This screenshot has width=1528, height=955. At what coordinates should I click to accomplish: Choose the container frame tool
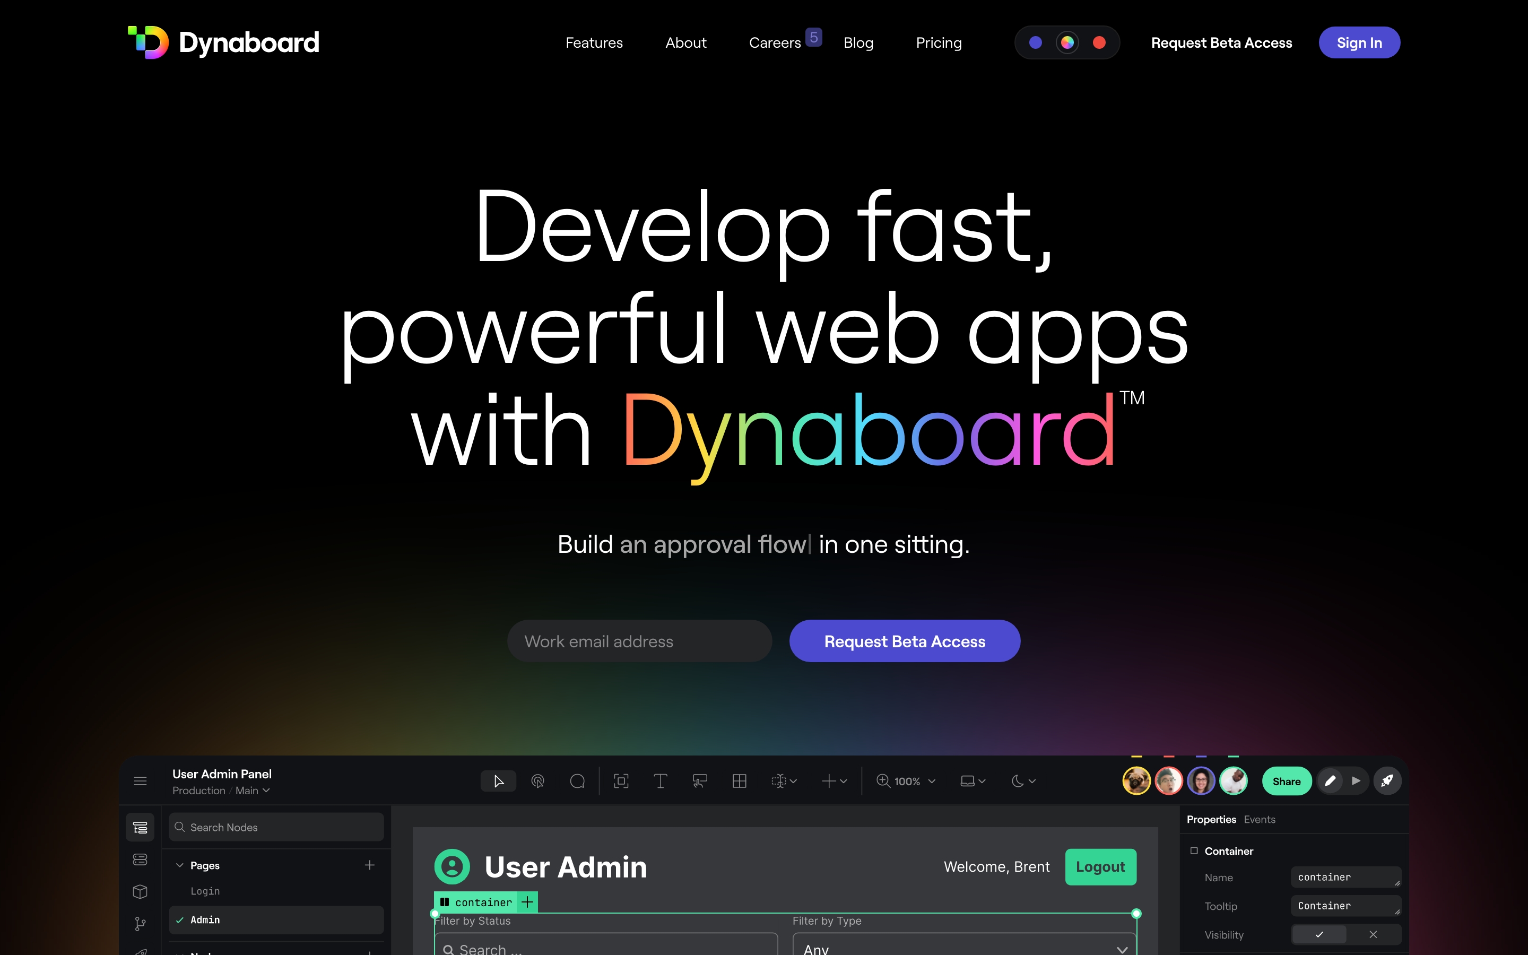(x=621, y=782)
